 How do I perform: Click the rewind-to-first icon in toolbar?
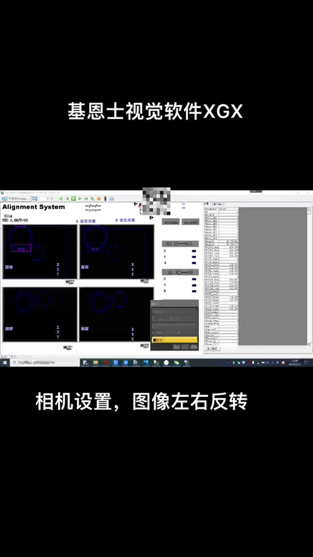[x=61, y=198]
